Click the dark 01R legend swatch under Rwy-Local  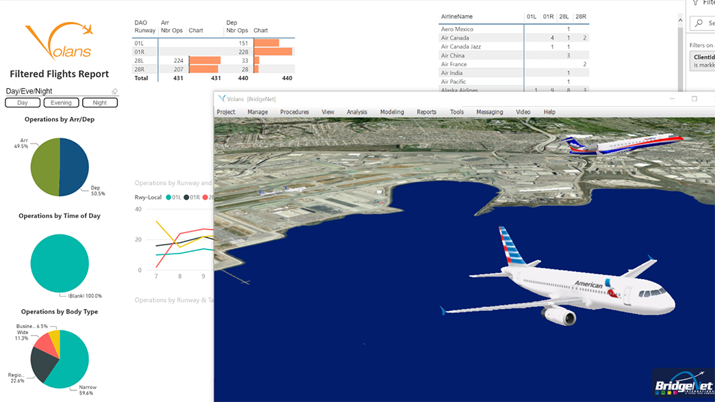186,197
